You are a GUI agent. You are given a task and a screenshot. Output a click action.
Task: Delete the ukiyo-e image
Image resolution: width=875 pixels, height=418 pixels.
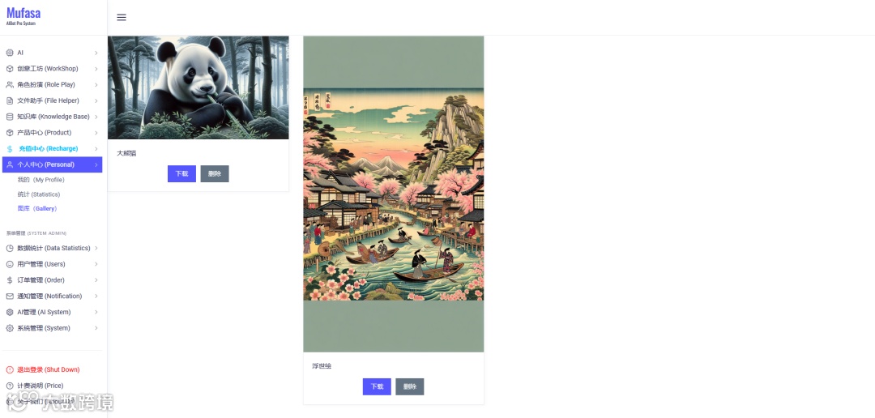[410, 386]
